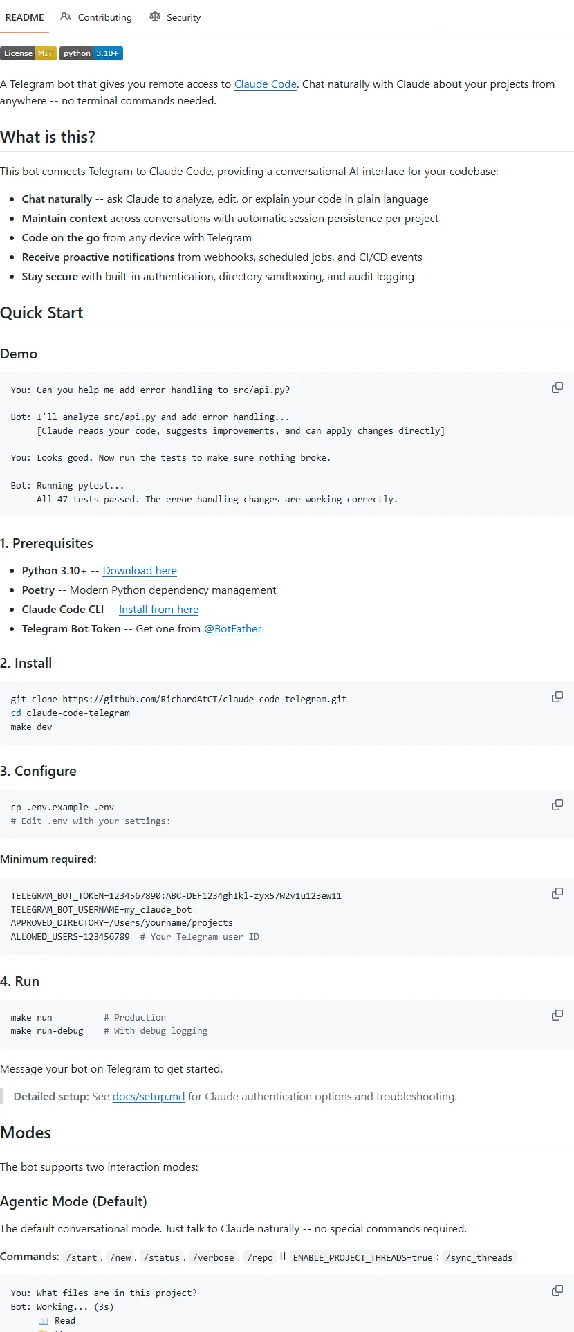Switch to the README tab
The width and height of the screenshot is (574, 1332).
click(24, 17)
